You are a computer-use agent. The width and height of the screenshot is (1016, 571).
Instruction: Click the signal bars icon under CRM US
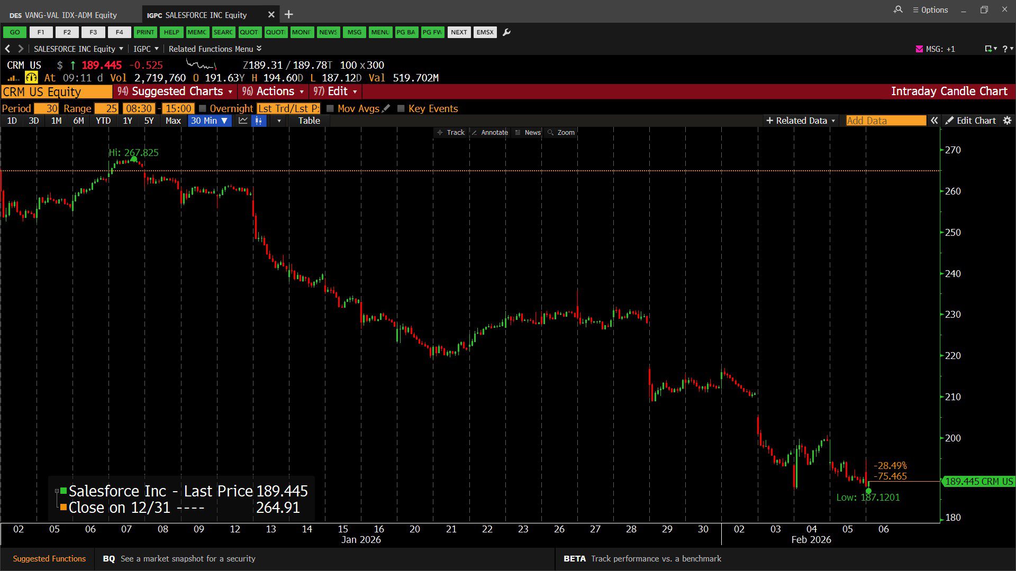(13, 78)
